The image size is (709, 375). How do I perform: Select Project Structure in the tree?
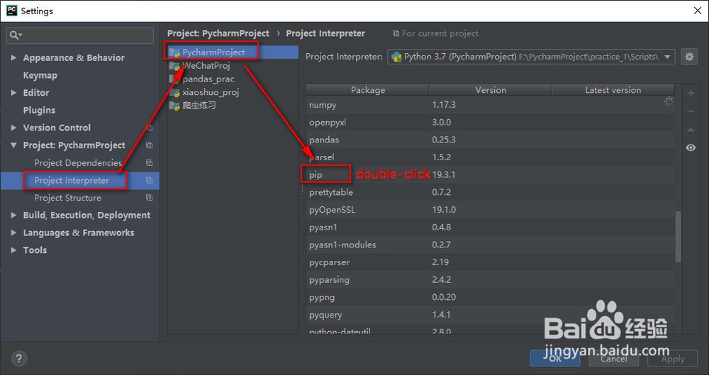68,198
